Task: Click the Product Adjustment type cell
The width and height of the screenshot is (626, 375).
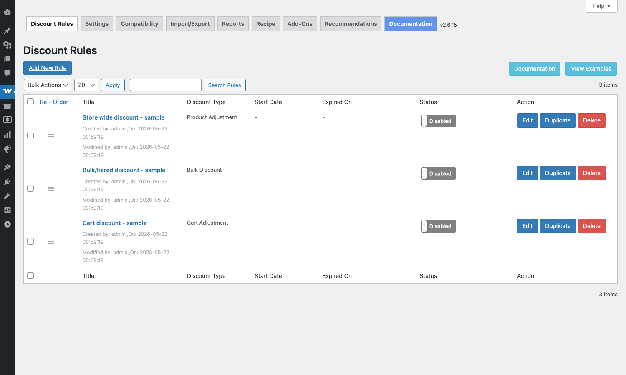Action: [x=212, y=117]
